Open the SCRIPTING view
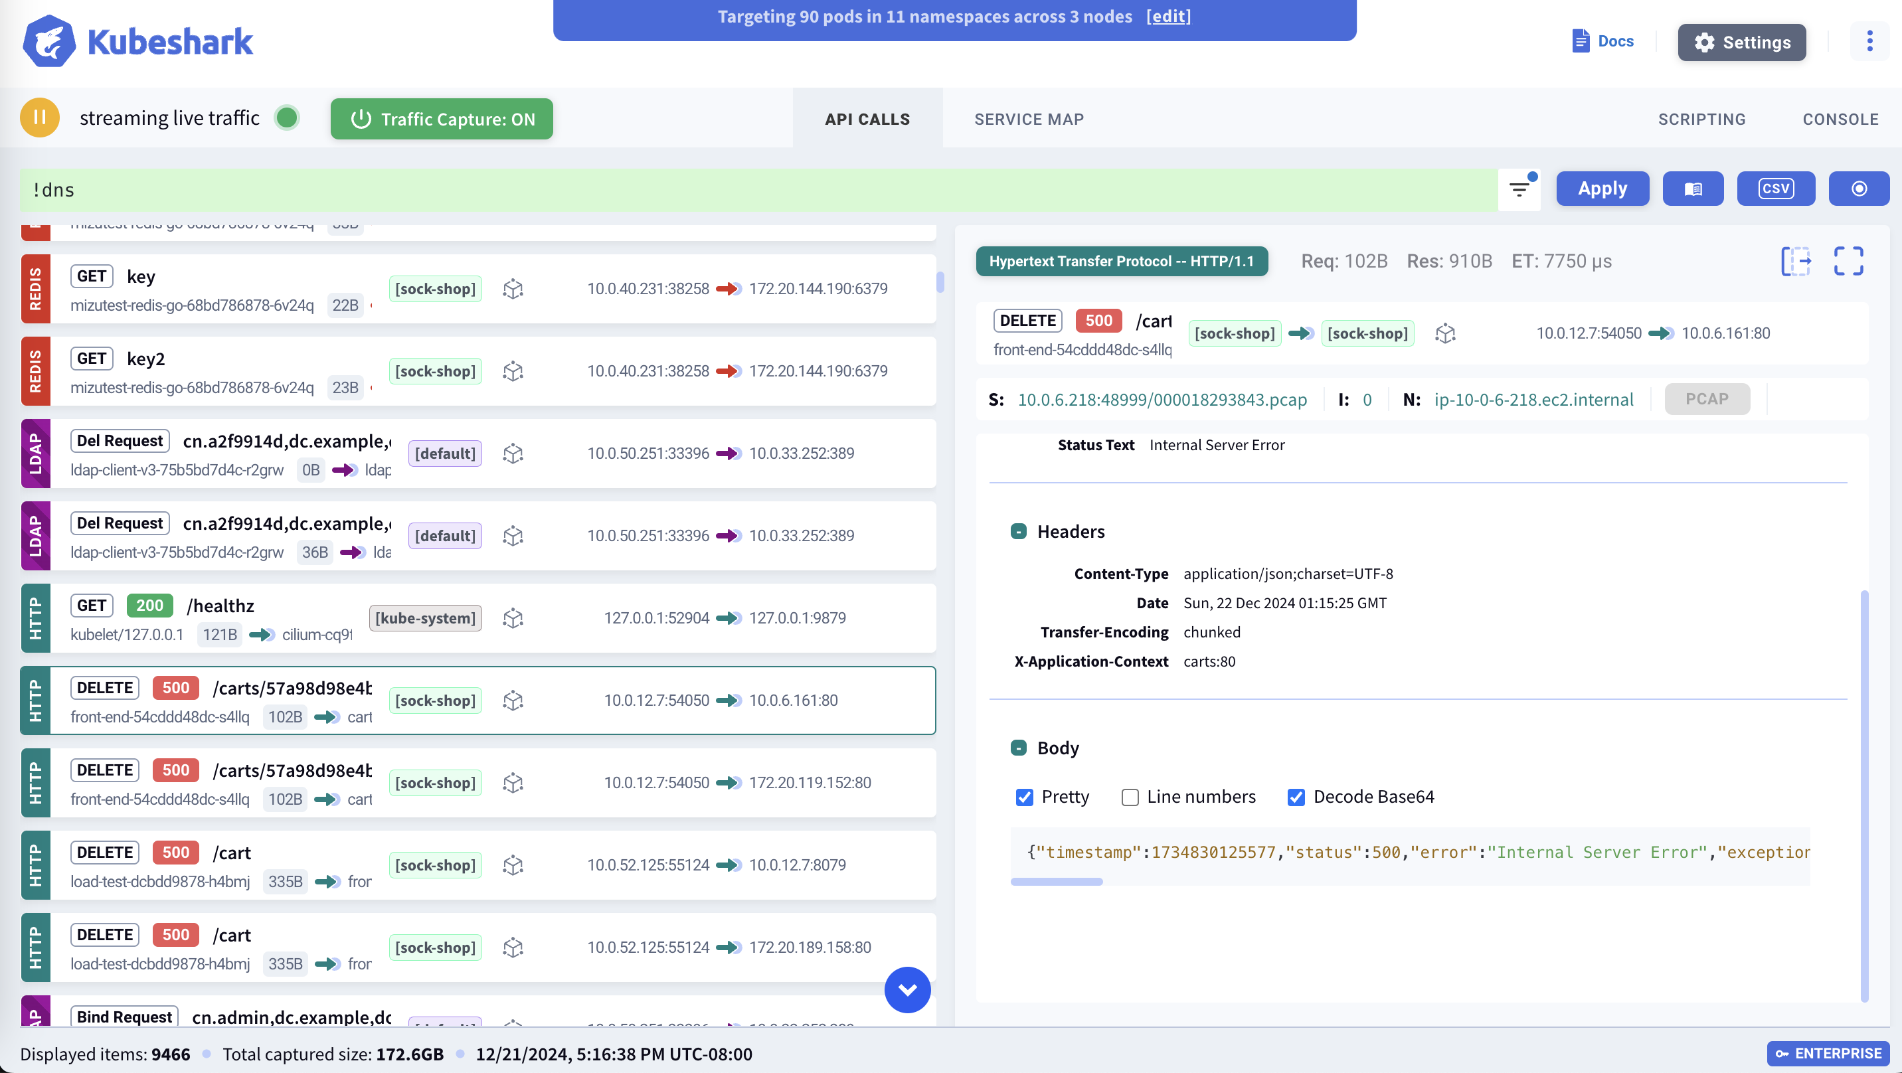Image resolution: width=1902 pixels, height=1073 pixels. point(1702,118)
